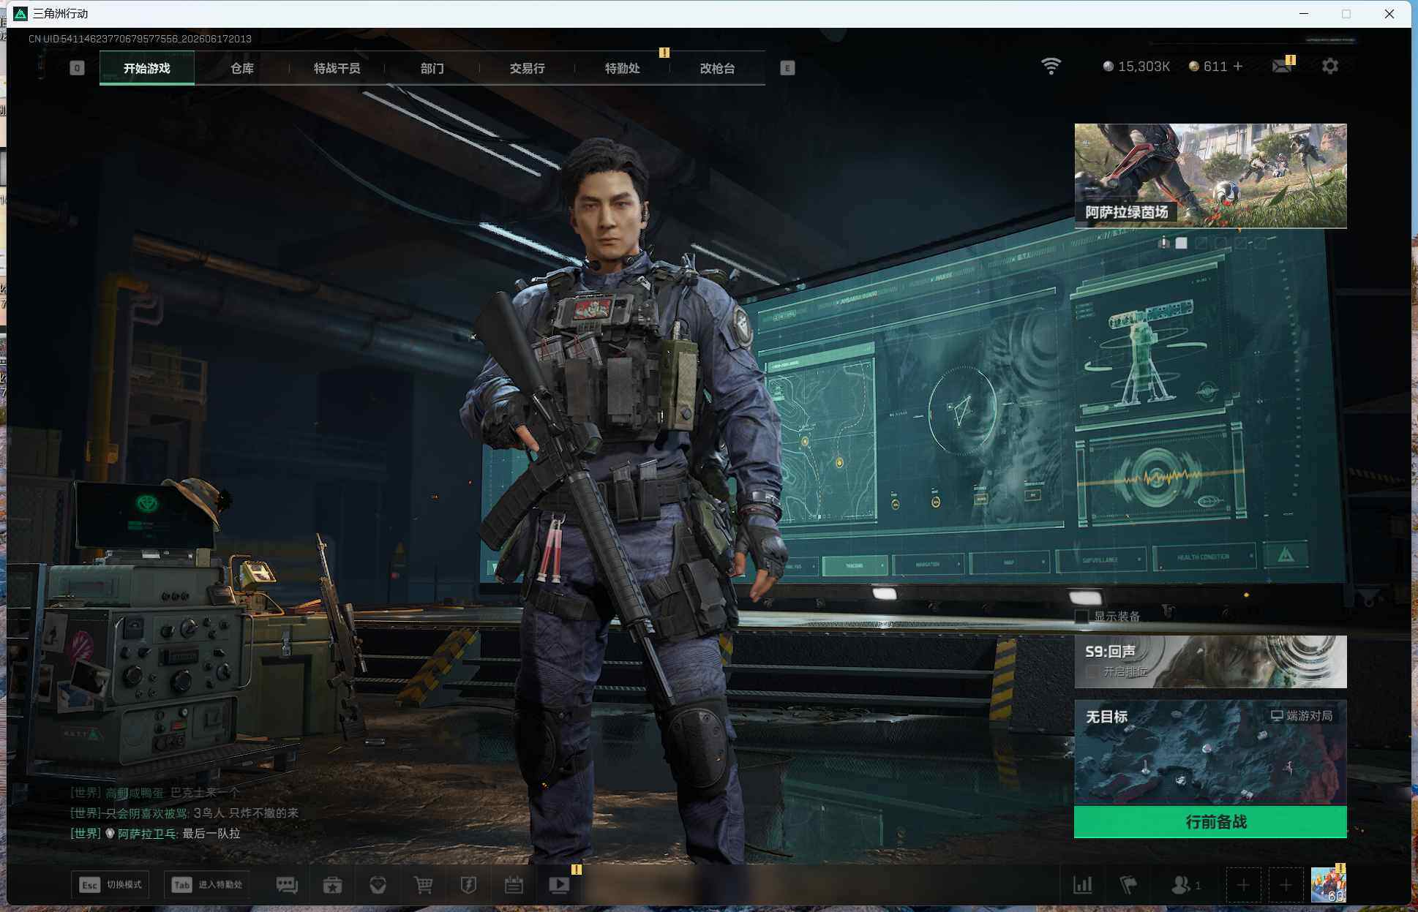Open the starred briefcase icon

point(333,885)
